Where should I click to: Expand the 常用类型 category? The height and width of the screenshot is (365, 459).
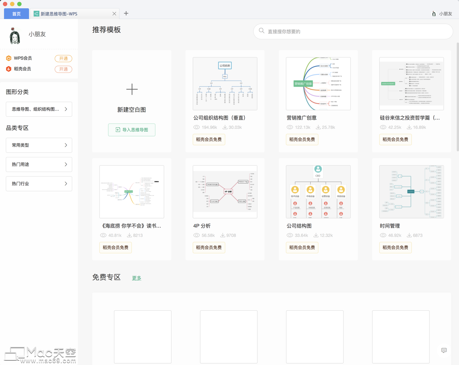pos(39,145)
